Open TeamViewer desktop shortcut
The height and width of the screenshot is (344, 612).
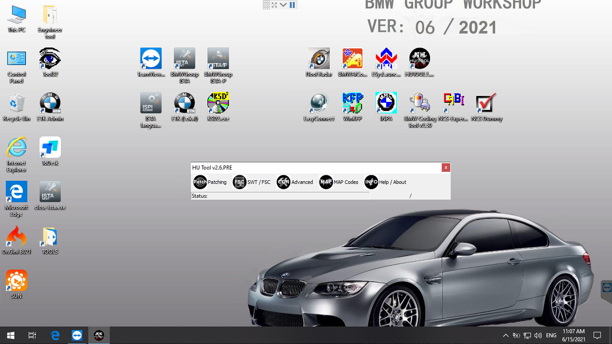[151, 63]
